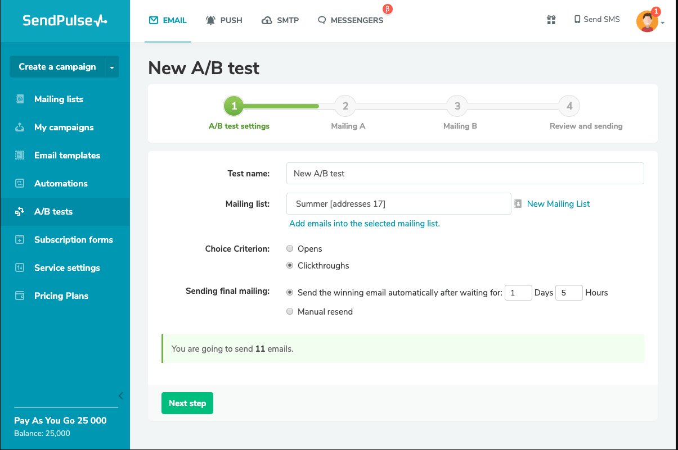Click the Service settings sidebar icon

coord(20,268)
